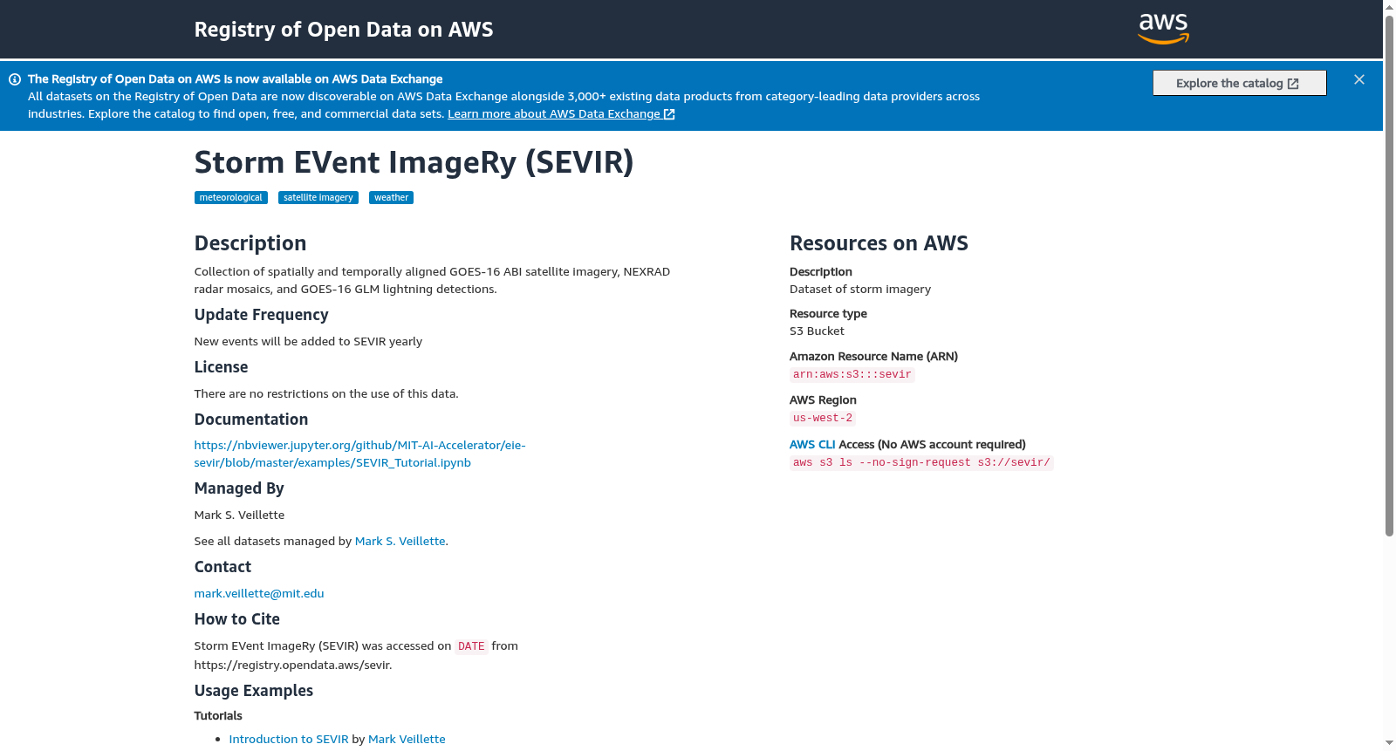Open Explore the catalog button
This screenshot has height=751, width=1396.
(1239, 83)
